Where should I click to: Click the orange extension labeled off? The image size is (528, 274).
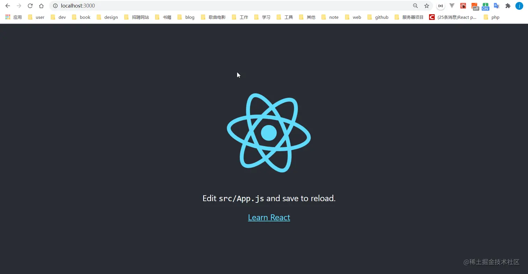point(475,6)
